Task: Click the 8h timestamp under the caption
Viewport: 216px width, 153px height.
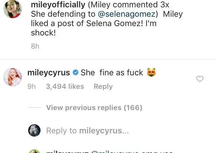Action: [x=35, y=46]
